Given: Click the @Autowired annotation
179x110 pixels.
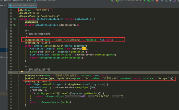Looking at the screenshot, I should pos(31,22).
